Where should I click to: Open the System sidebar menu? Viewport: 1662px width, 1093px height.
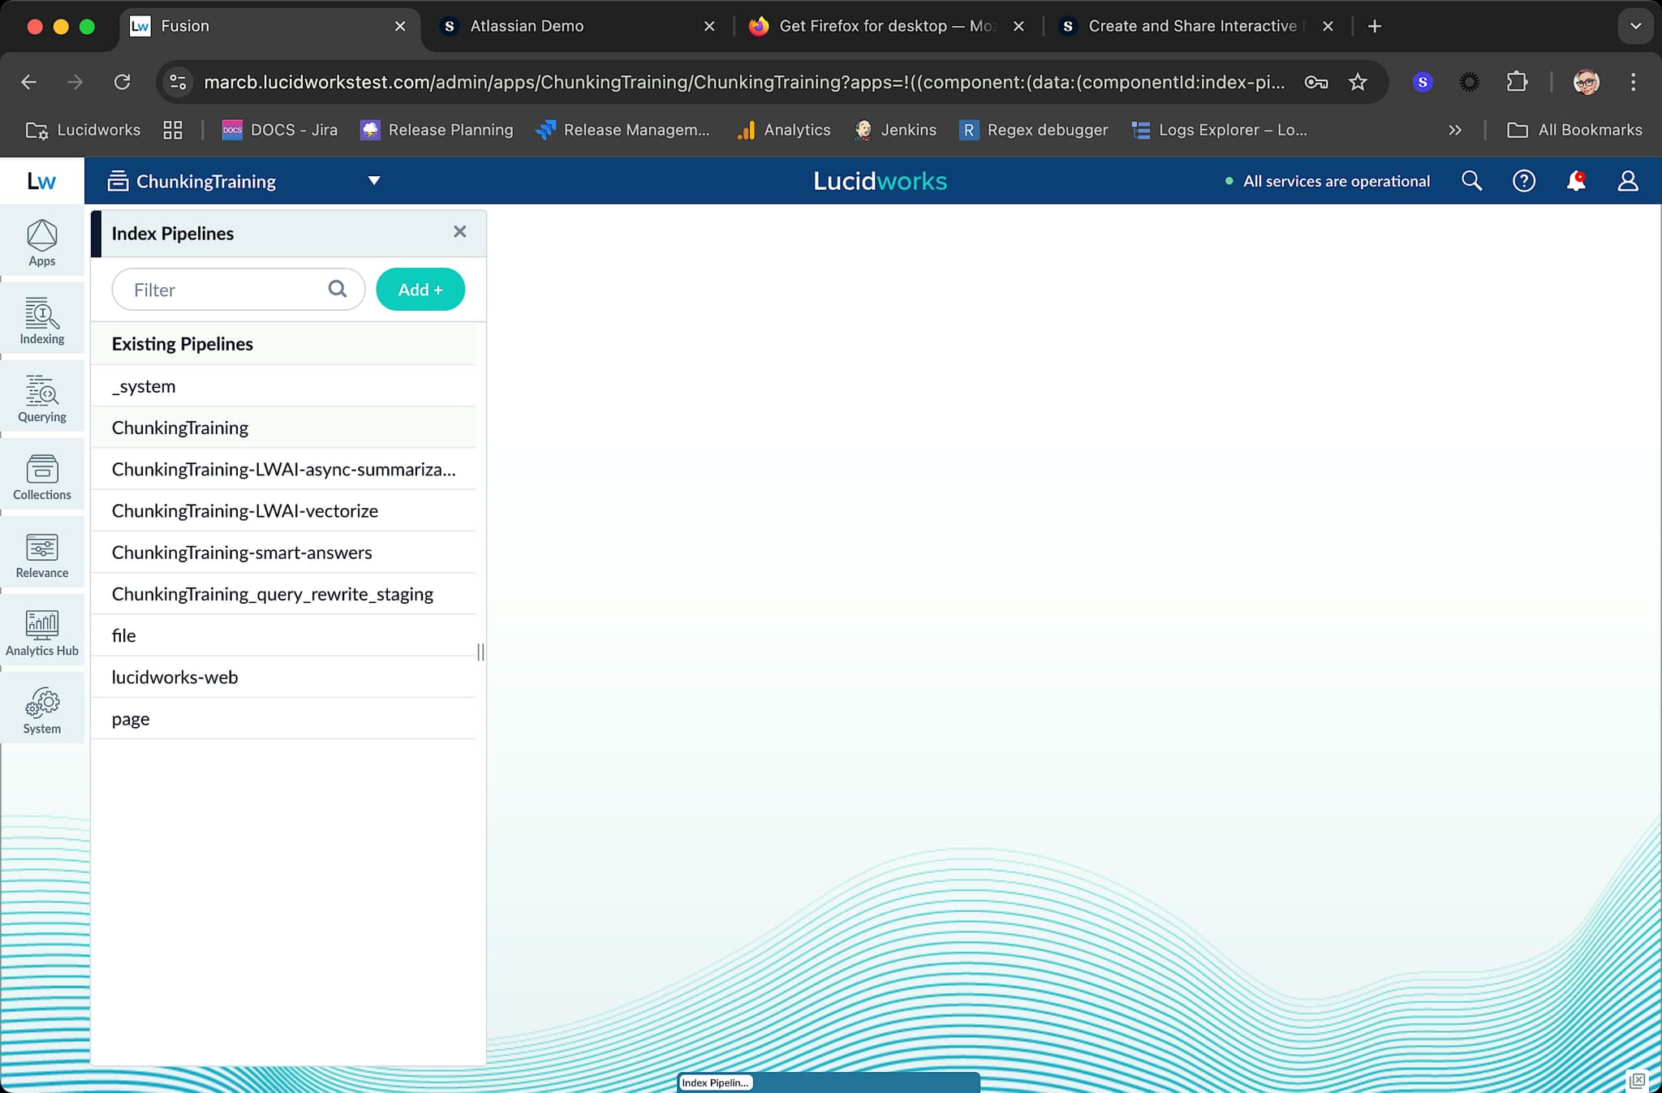tap(42, 709)
